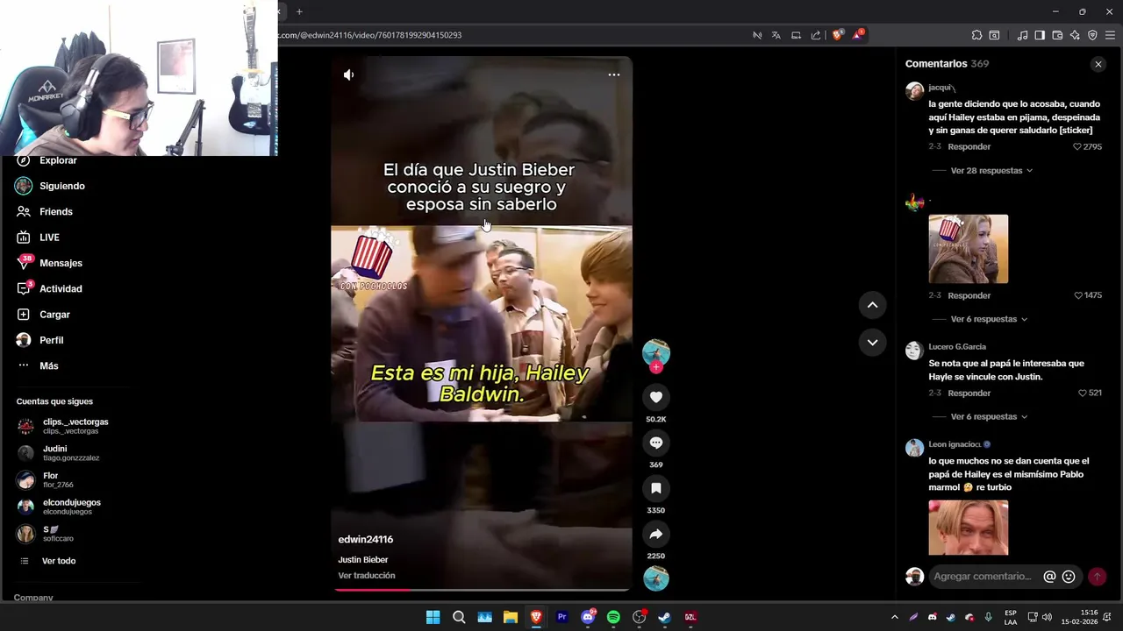Open Discord from the taskbar
The height and width of the screenshot is (631, 1123).
(588, 617)
